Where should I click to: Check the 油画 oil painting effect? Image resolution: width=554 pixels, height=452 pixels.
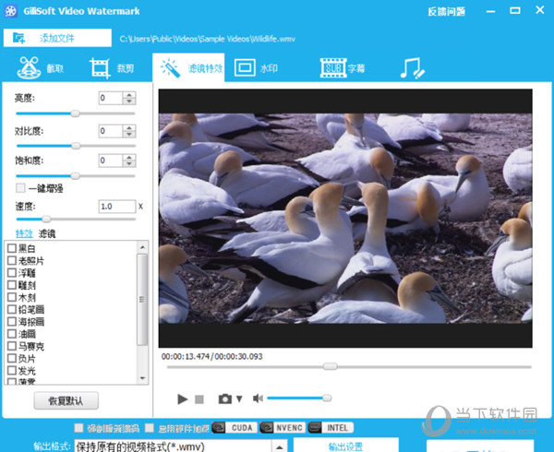pyautogui.click(x=12, y=333)
